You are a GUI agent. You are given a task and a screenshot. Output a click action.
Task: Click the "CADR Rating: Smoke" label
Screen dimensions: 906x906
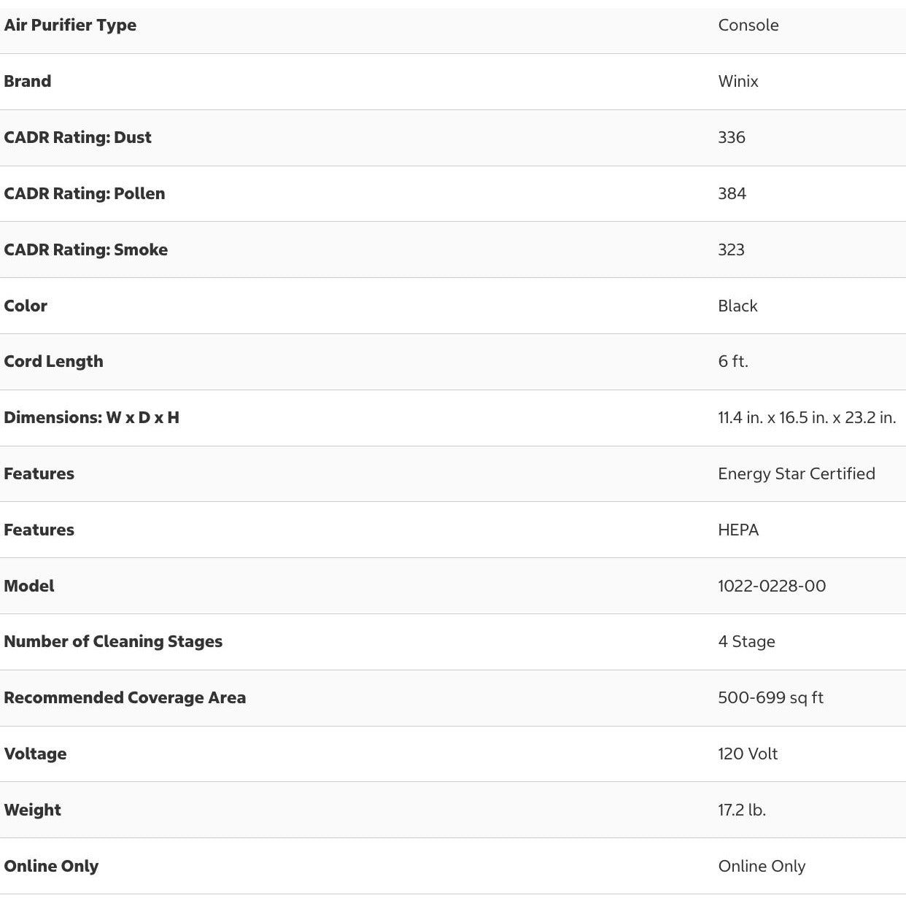point(85,250)
